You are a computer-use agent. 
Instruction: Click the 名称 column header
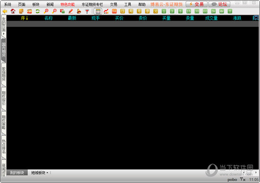tap(48, 18)
